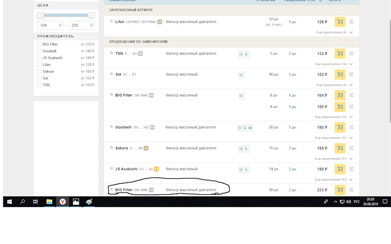Screen dimensions: 391x244
Task: Focus the maximum price field 233
Action: click(81, 25)
